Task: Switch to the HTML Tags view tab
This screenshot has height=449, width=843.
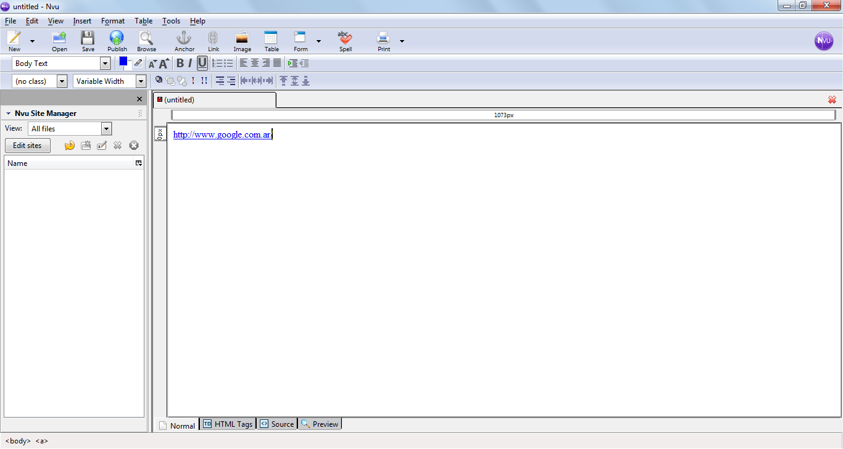Action: pos(228,424)
